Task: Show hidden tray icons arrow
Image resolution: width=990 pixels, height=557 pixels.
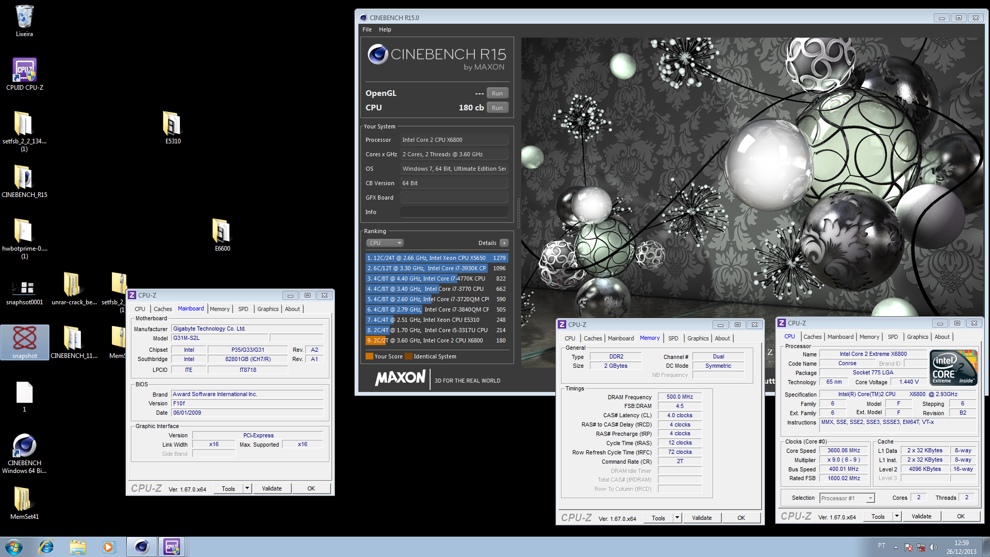Action: pos(896,547)
